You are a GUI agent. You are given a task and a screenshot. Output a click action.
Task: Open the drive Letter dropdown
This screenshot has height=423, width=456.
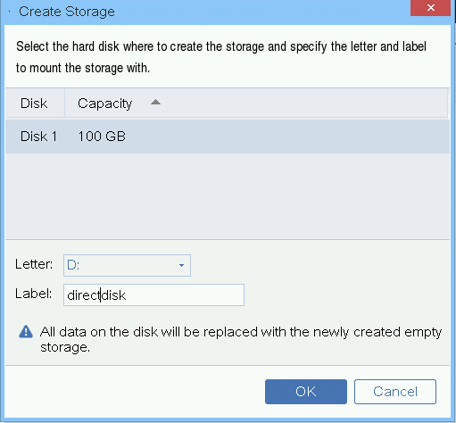pyautogui.click(x=127, y=265)
